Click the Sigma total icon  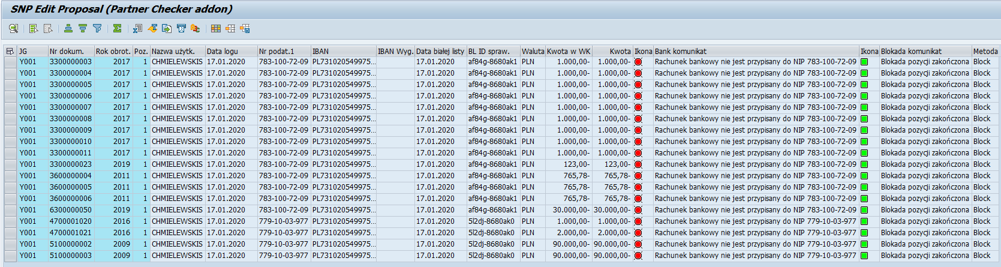(117, 28)
